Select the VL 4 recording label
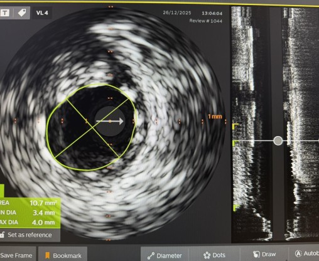This screenshot has height=261, width=319. pos(42,13)
